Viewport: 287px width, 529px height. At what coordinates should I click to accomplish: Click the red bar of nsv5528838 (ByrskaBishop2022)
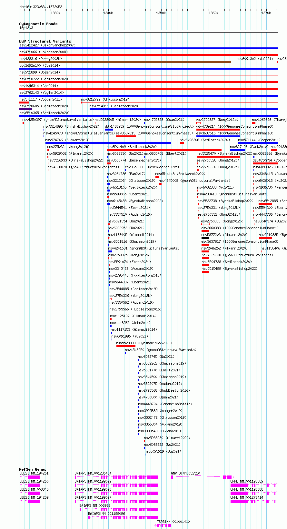(x=126, y=346)
